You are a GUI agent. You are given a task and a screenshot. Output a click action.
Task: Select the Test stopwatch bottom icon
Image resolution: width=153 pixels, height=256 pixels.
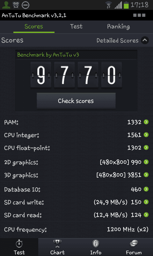point(19,244)
